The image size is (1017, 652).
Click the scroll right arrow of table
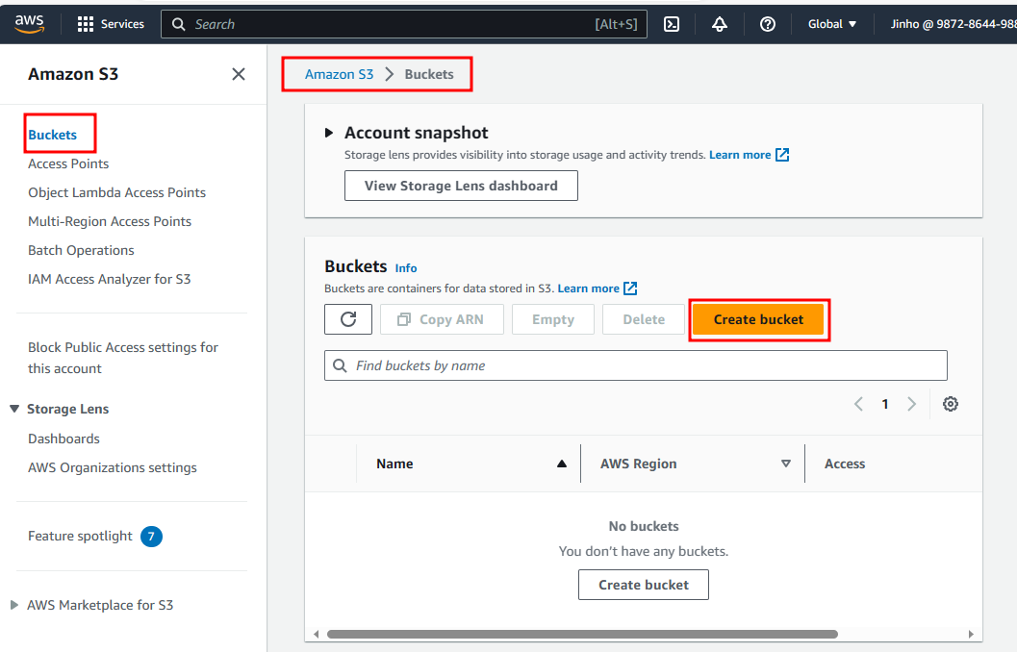971,634
